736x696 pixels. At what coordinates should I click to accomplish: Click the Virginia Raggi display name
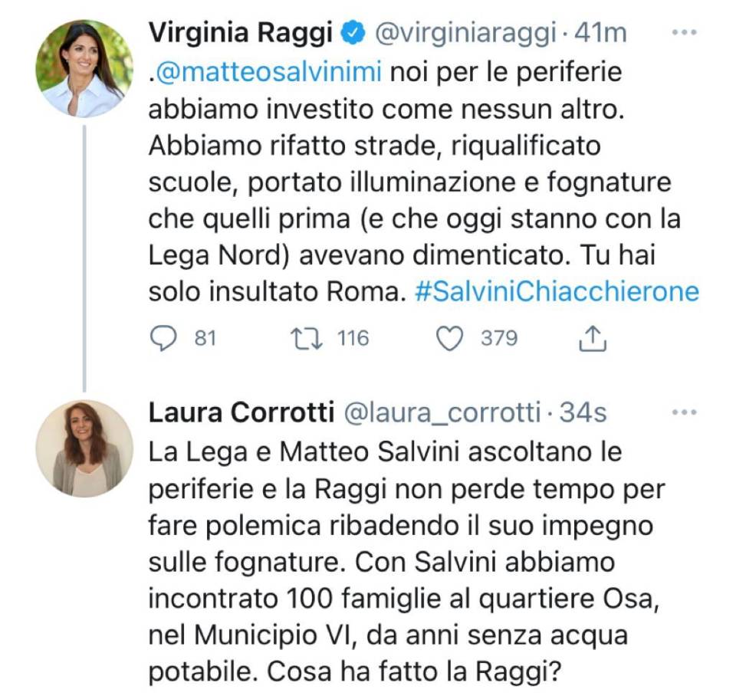(x=240, y=33)
